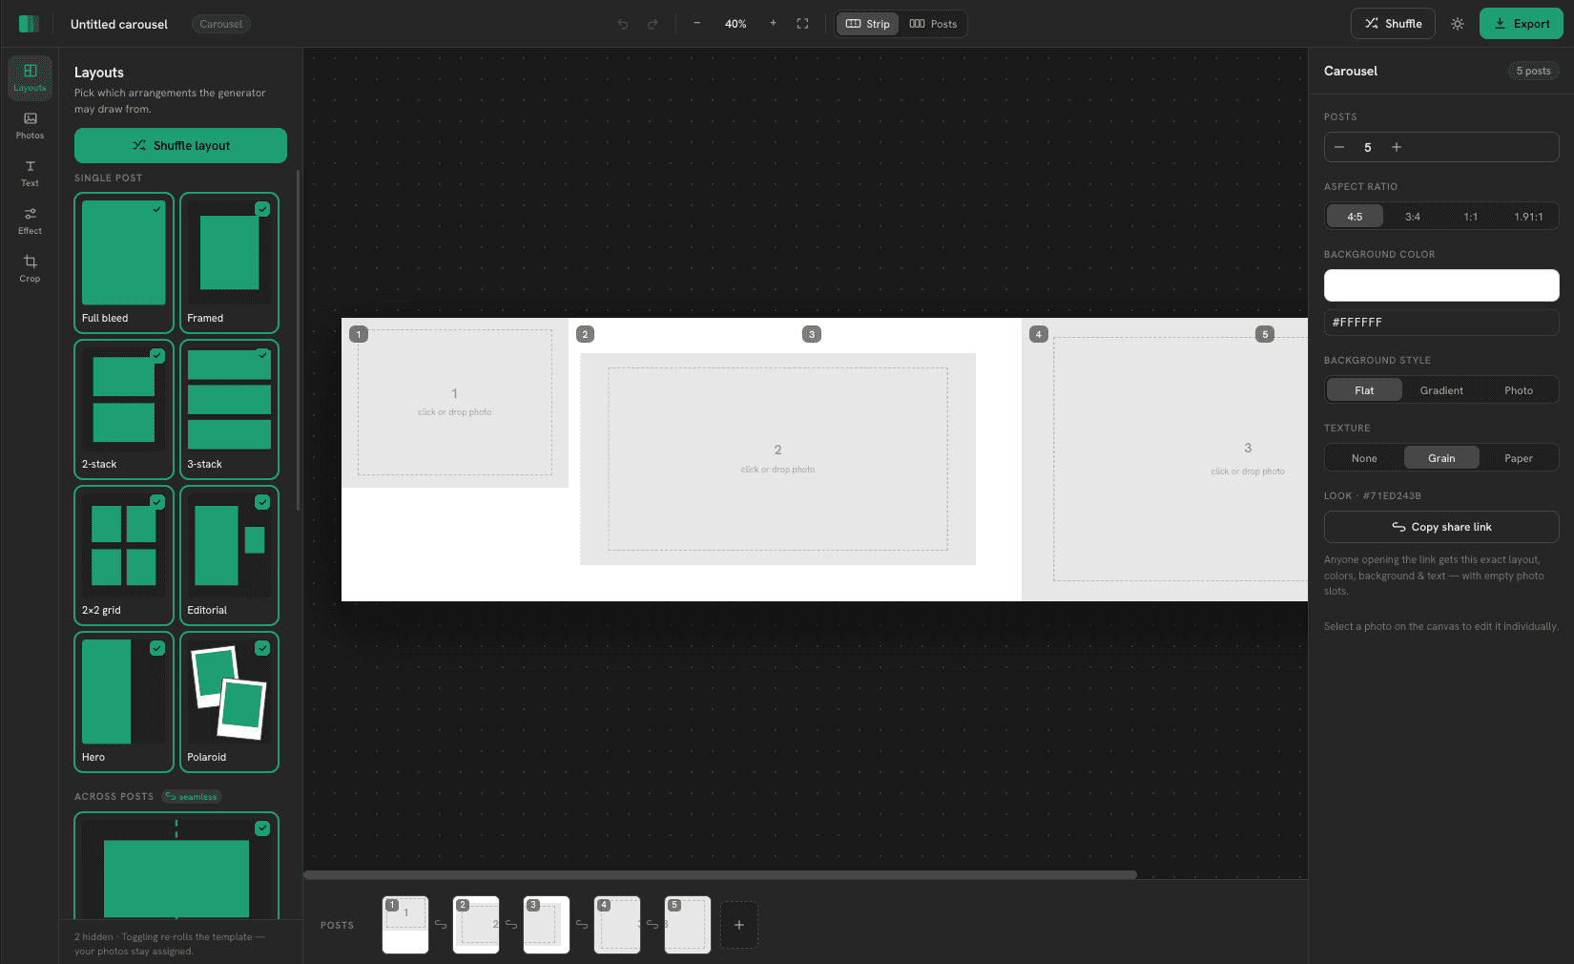1574x964 pixels.
Task: Zoom out with the minus icon
Action: coord(697,24)
